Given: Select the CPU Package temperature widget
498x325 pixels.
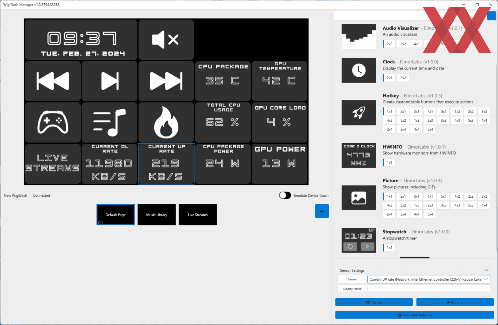Looking at the screenshot, I should (x=223, y=81).
